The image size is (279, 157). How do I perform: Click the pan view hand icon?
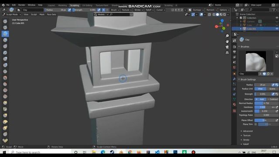click(x=227, y=41)
